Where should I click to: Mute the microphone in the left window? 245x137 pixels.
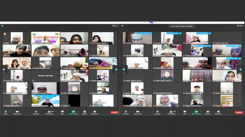coord(6,112)
